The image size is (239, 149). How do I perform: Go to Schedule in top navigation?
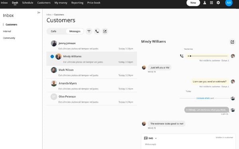27,3
